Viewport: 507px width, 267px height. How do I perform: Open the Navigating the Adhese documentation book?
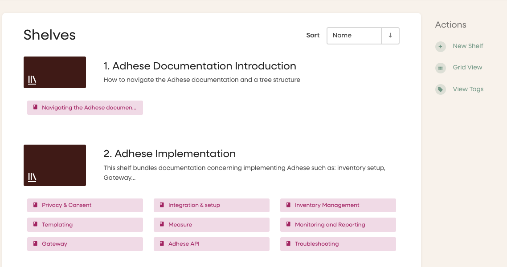(x=89, y=108)
